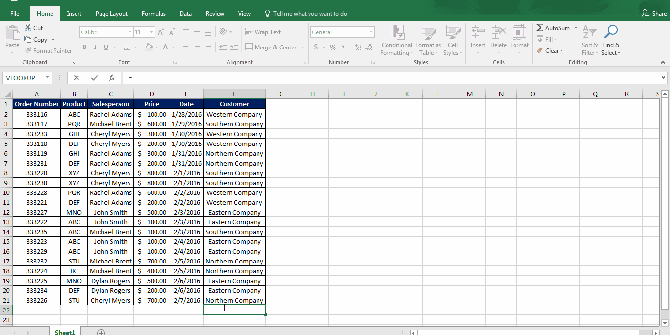Toggle Bold formatting

(84, 47)
